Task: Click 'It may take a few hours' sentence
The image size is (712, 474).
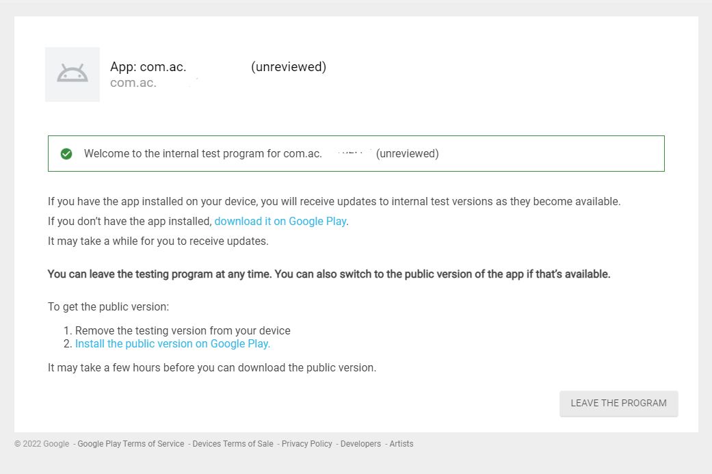Action: 212,367
